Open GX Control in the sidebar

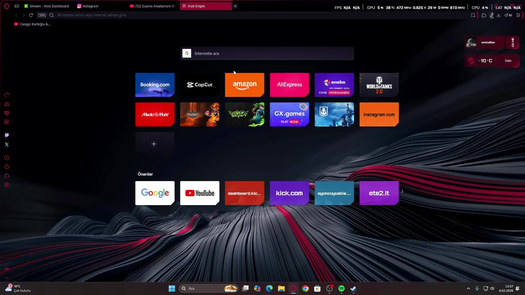(7, 95)
